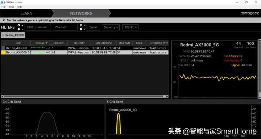The width and height of the screenshot is (261, 139).
Task: Click the Overlapping label in details panel
Action: click(231, 61)
